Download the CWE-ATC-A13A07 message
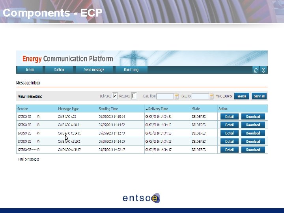 pos(253,150)
